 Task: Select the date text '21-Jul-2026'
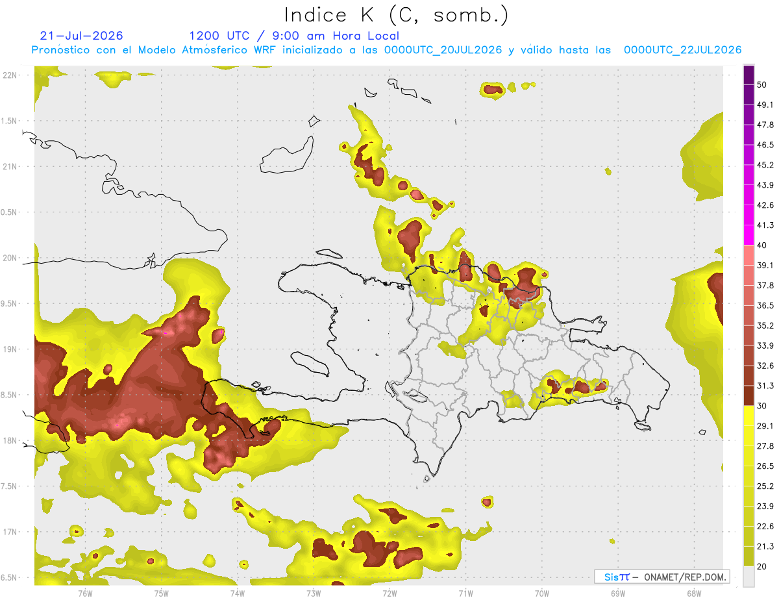(81, 36)
